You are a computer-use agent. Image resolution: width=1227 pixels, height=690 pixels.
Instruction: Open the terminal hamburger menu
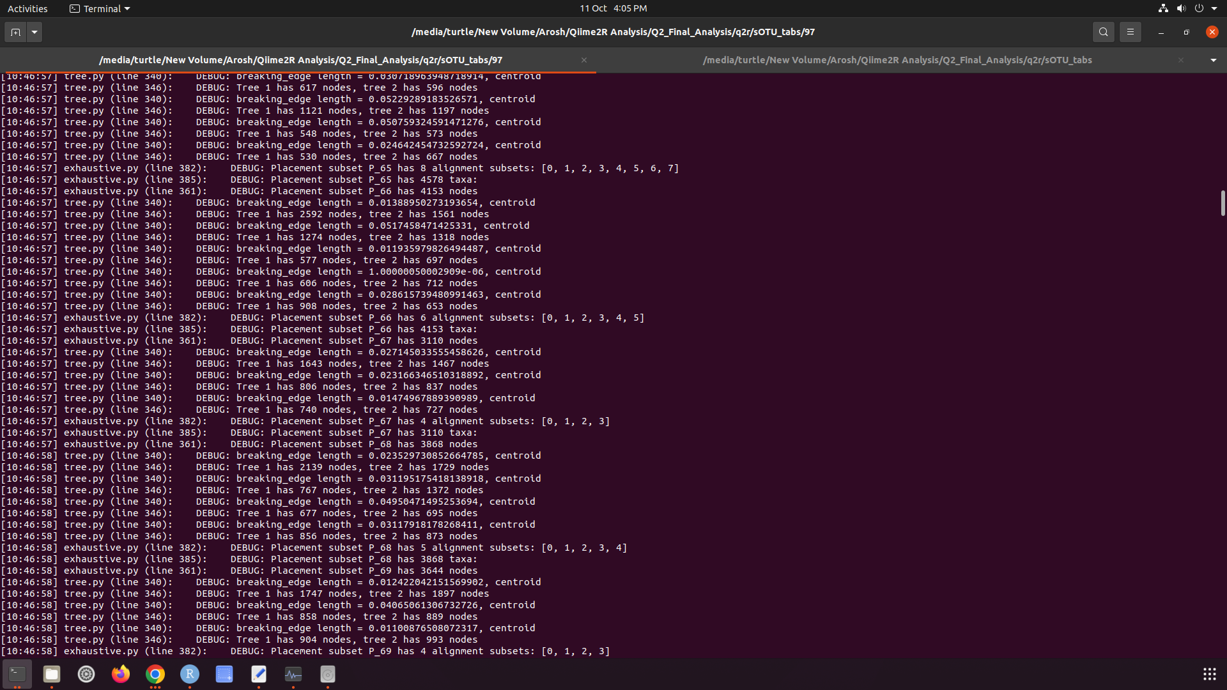1130,32
